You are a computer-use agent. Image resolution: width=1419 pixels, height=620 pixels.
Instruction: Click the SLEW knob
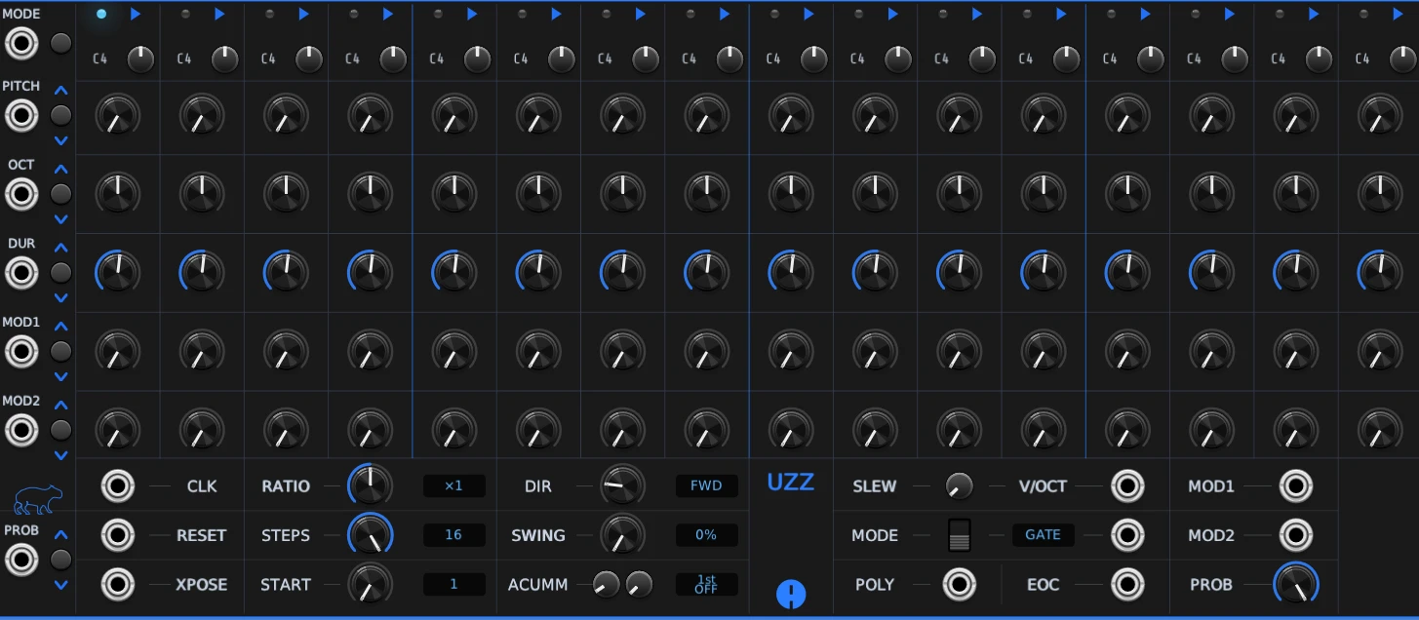tap(960, 485)
